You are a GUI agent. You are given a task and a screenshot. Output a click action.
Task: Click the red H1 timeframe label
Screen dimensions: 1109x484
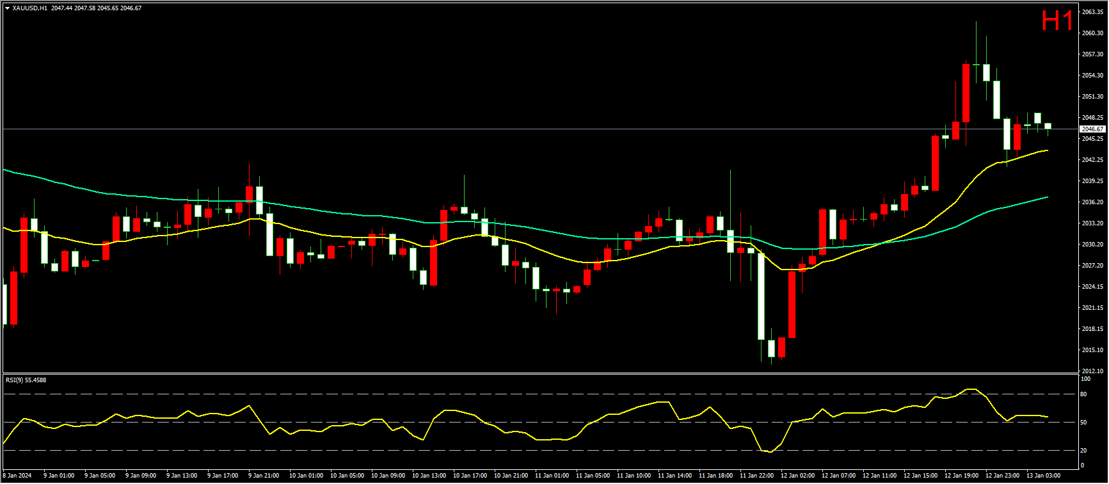pos(1057,21)
